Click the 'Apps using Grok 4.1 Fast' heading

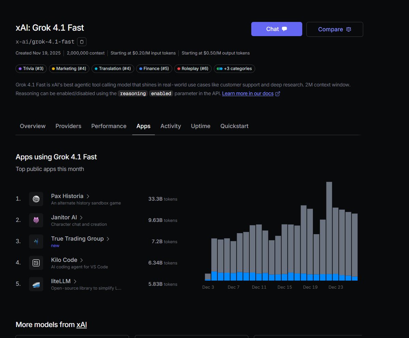(x=56, y=157)
